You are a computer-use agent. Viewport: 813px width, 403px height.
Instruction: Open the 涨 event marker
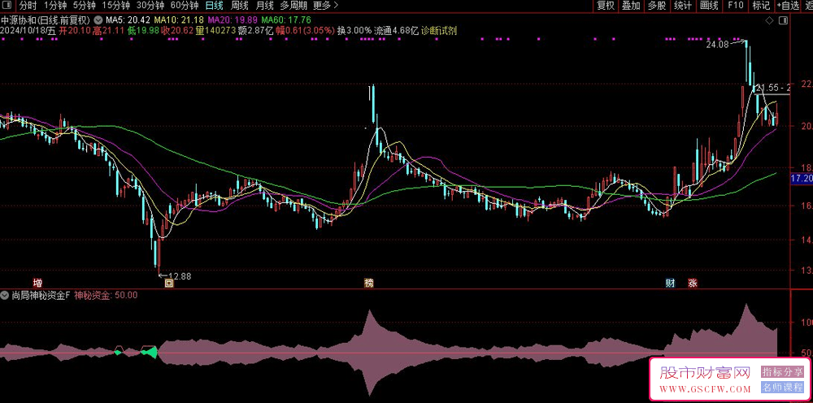click(692, 284)
